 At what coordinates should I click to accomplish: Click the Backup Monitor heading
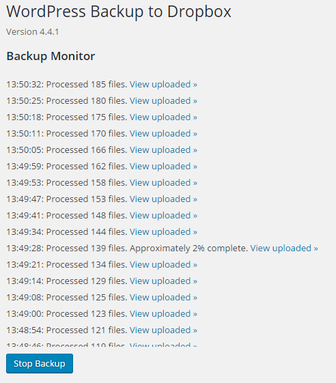(51, 56)
